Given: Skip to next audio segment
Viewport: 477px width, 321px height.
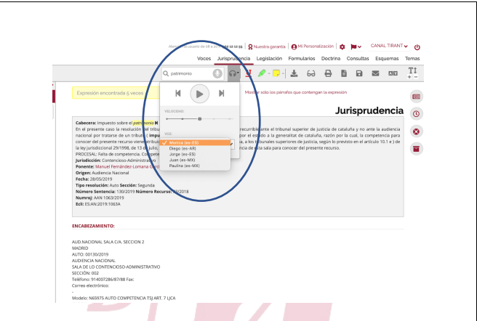Looking at the screenshot, I should point(222,94).
